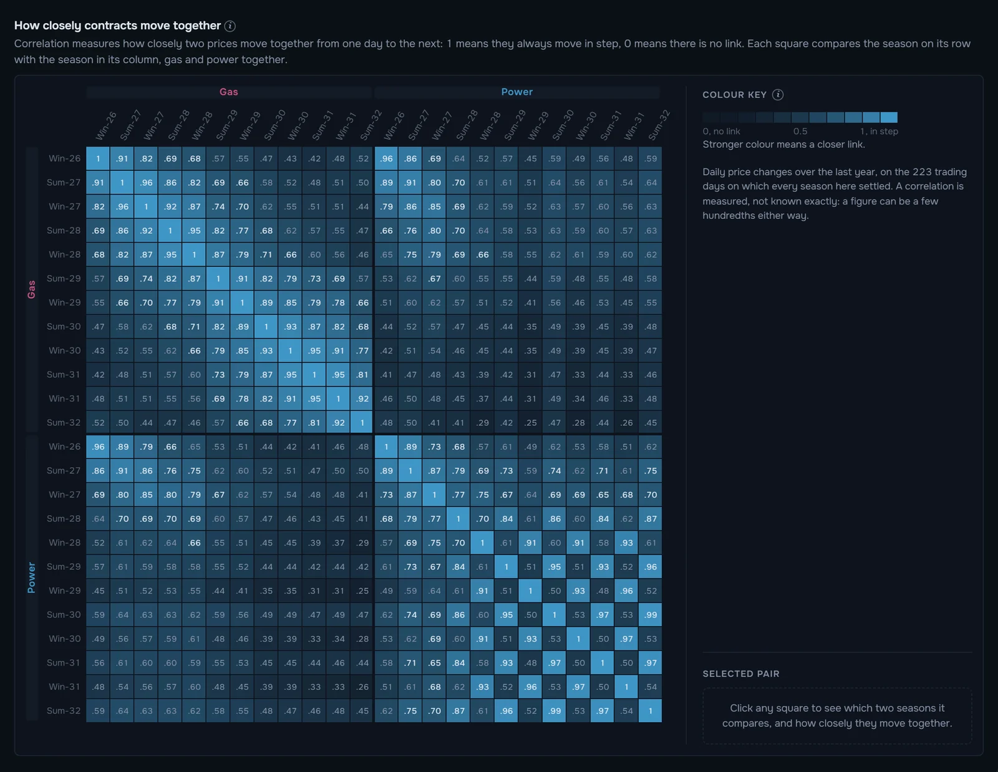Select square: Gas Sum-31 row, Power Win-29 column

pyautogui.click(x=531, y=375)
